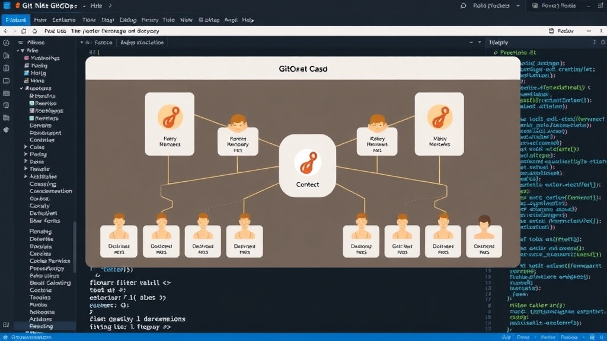Click the orange hook icon on the "Mlicy Mertetes" card

coord(439,117)
